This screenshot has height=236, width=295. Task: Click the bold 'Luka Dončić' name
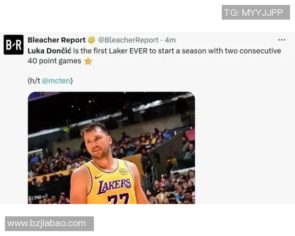point(50,51)
